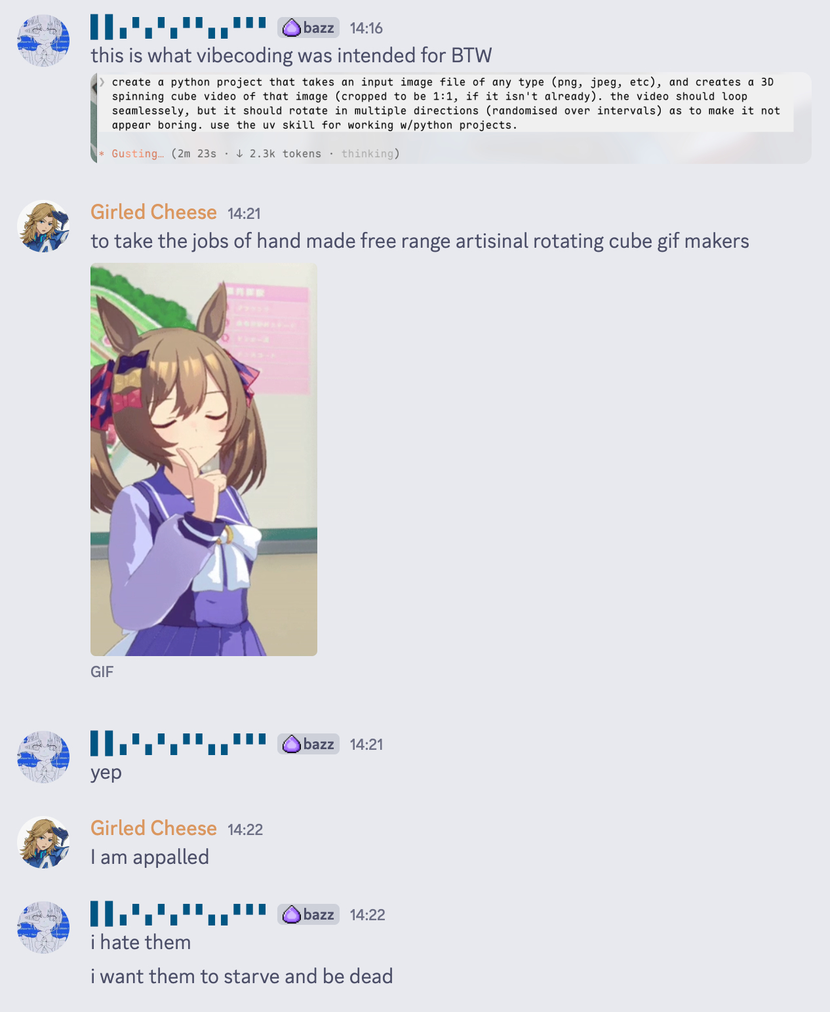Image resolution: width=830 pixels, height=1012 pixels.
Task: Open the sketch avatar beside 'i hate them'
Action: pos(43,927)
